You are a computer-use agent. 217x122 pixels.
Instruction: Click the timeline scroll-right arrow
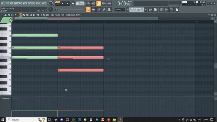(212, 18)
